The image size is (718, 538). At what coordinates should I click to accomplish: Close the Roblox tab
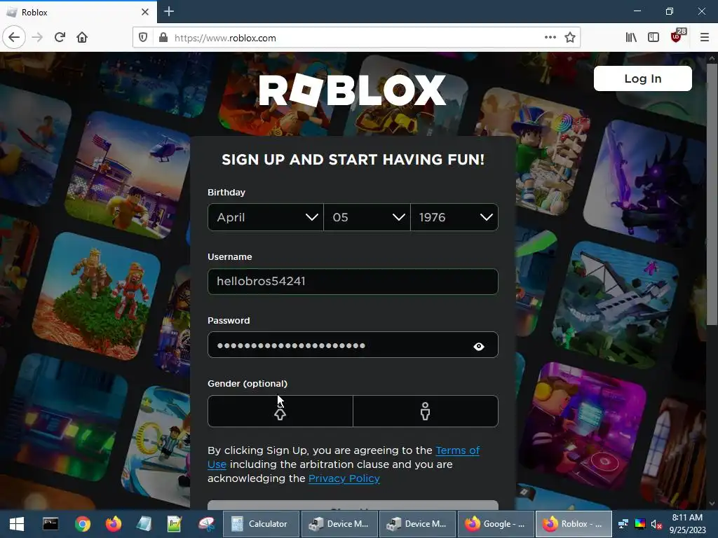point(144,12)
